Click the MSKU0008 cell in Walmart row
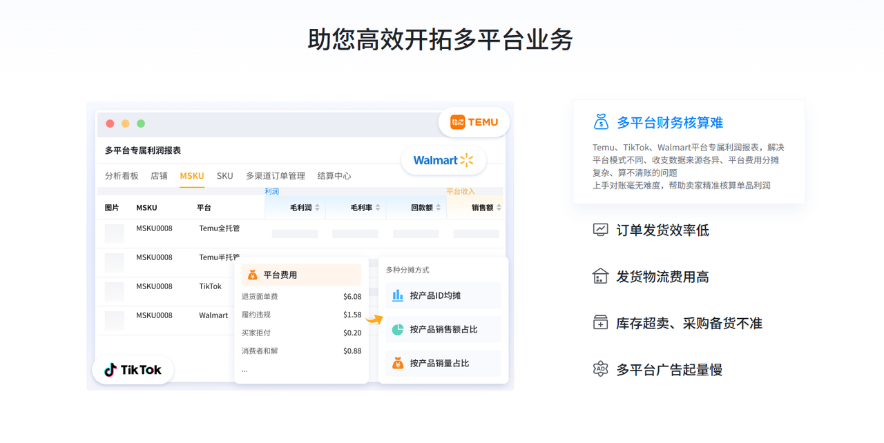Screen dimensions: 884x443 pyautogui.click(x=154, y=315)
